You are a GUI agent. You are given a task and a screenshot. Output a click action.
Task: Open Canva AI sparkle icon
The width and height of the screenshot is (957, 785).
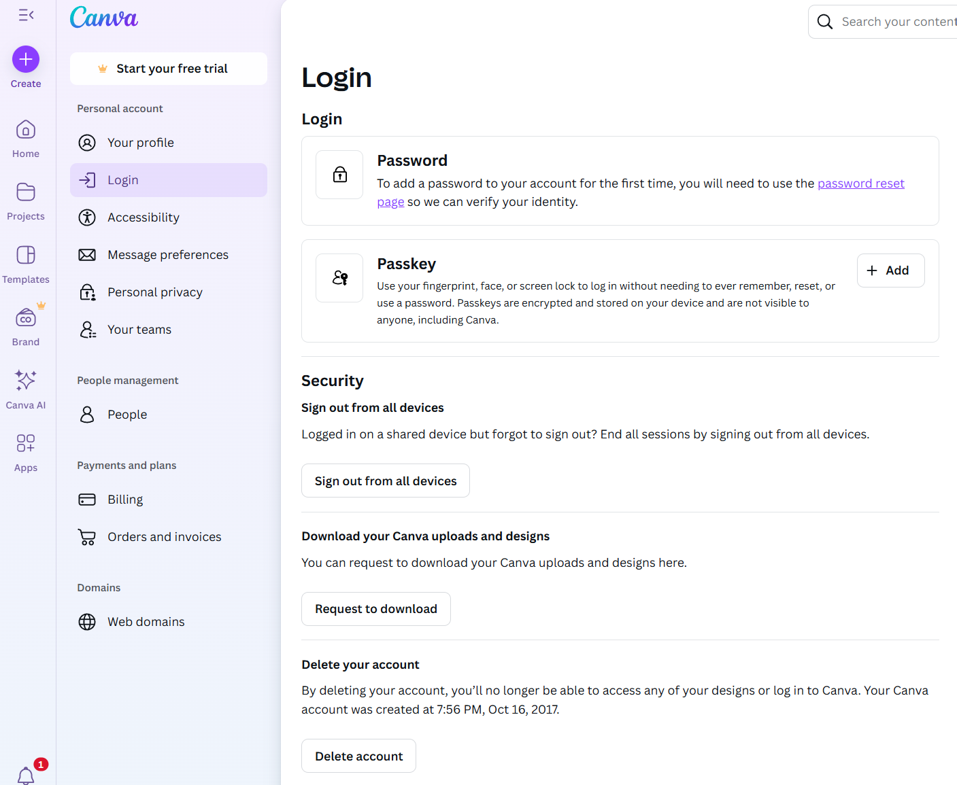point(26,380)
